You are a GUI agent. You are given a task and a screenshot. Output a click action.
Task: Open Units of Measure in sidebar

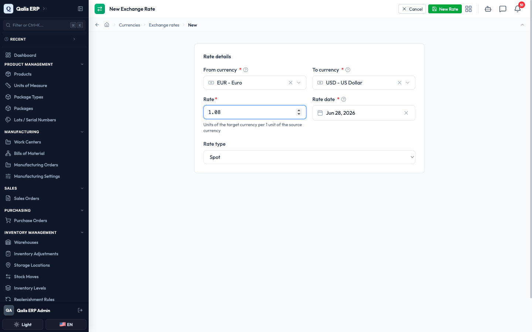44,86
